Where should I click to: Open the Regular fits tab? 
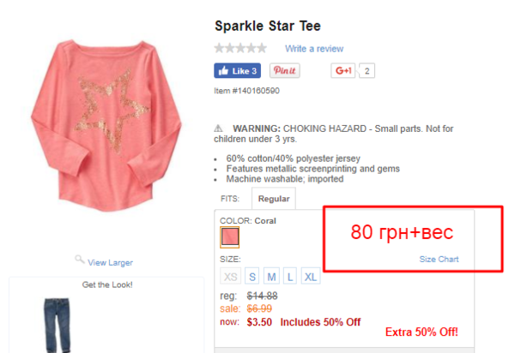tap(274, 199)
